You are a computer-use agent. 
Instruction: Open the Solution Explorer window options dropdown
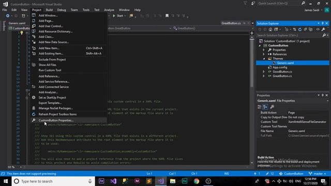pos(319,23)
